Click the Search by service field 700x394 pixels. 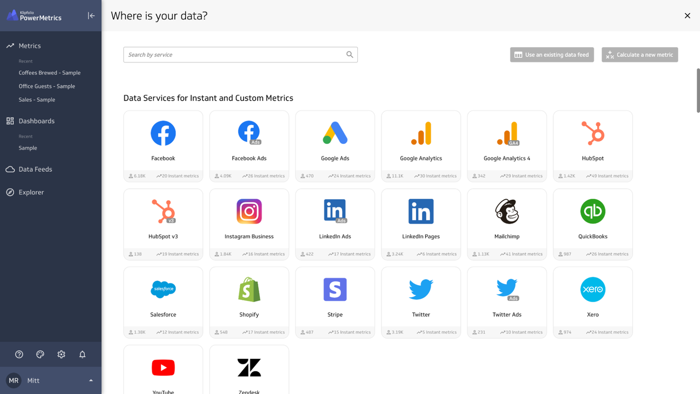click(235, 54)
